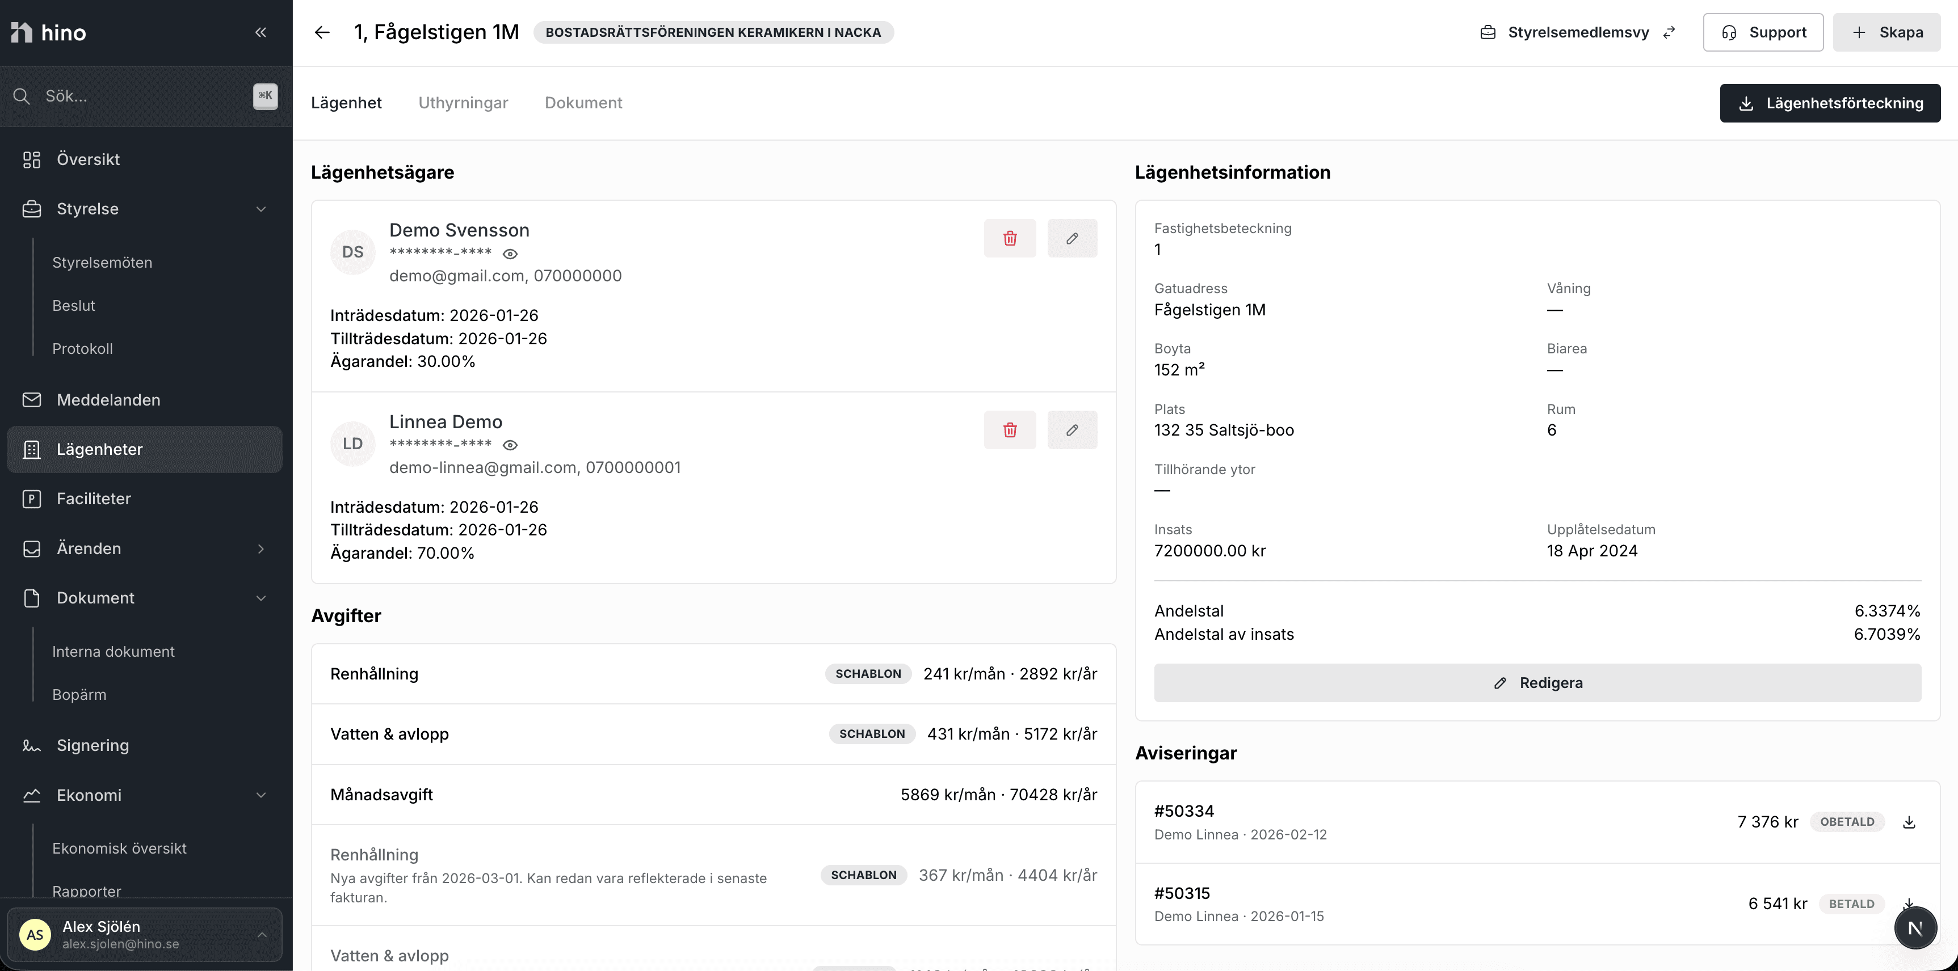Delete owner Linnea Demo with trash icon
The width and height of the screenshot is (1958, 971).
[1010, 430]
